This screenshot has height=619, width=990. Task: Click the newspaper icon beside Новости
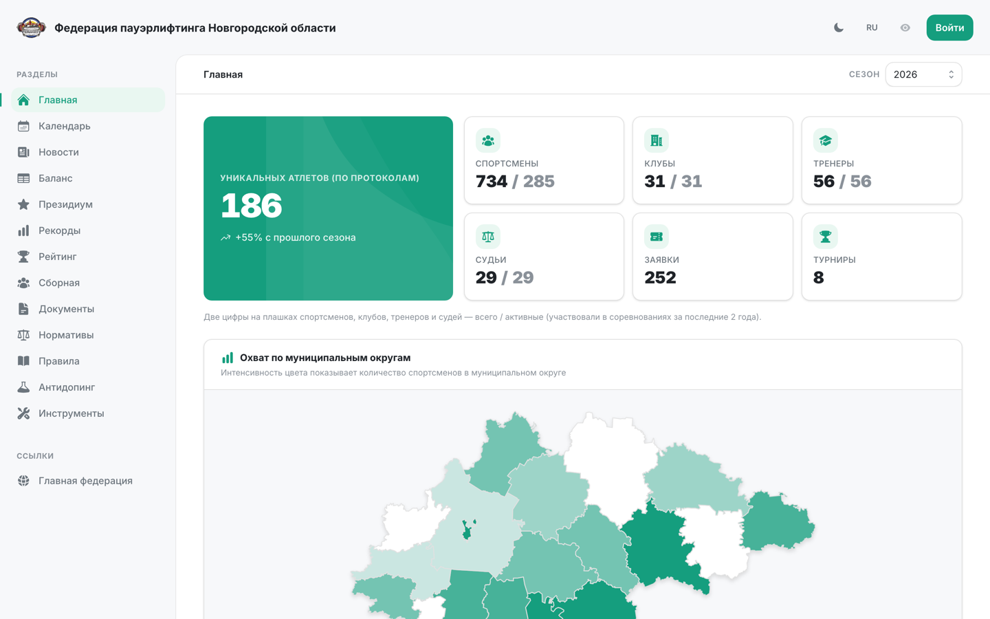(23, 152)
